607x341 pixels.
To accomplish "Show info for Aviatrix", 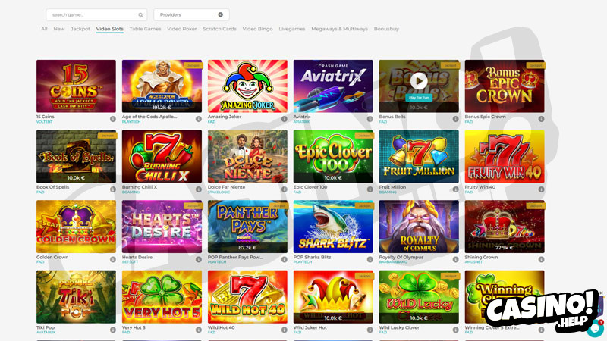I will (x=370, y=119).
